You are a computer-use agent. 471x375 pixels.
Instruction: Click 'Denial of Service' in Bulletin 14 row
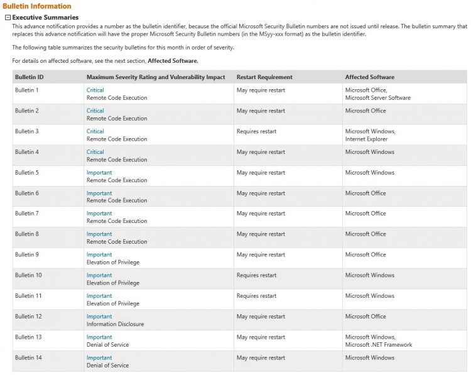click(107, 366)
